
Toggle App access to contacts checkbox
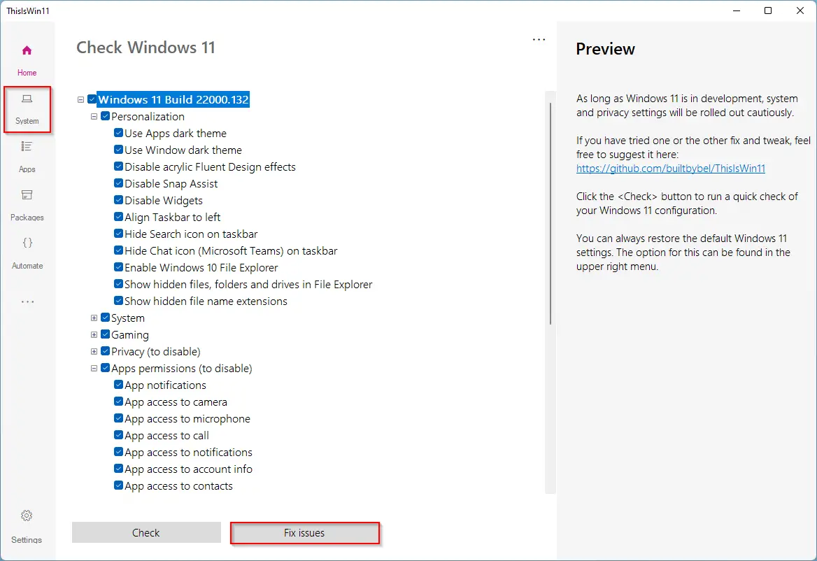pyautogui.click(x=118, y=485)
